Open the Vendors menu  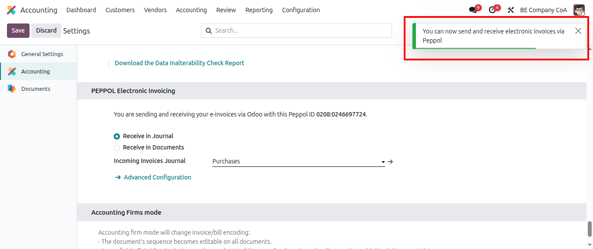[155, 10]
